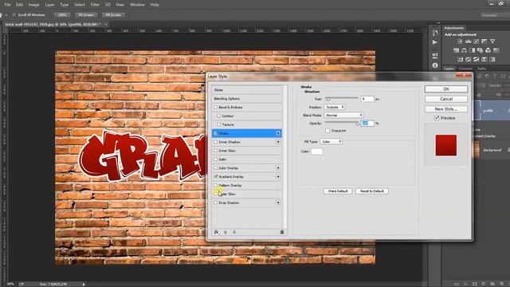
Task: Add an Exposure adjustment
Action: 484,41
